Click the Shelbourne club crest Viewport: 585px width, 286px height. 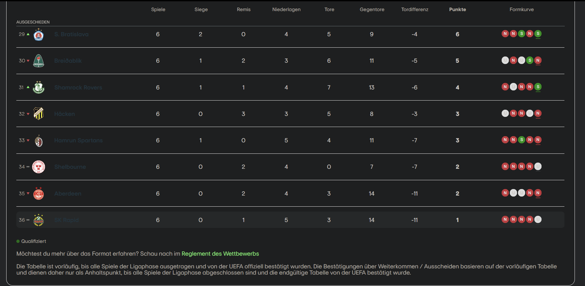[x=39, y=167]
